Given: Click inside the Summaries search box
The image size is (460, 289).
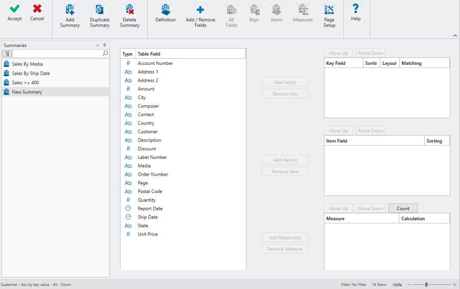Looking at the screenshot, I should click(57, 54).
